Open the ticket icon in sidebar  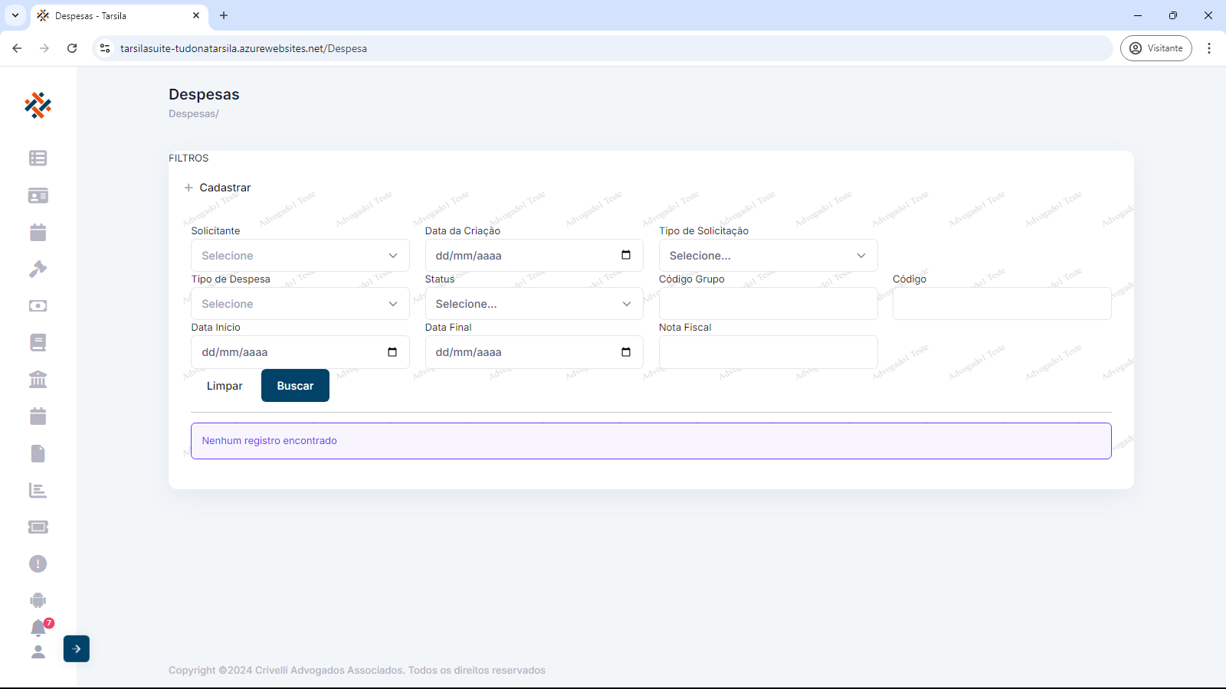38,527
